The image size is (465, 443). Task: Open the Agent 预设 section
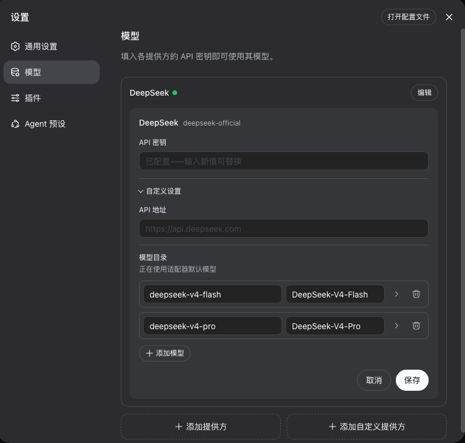coord(52,124)
